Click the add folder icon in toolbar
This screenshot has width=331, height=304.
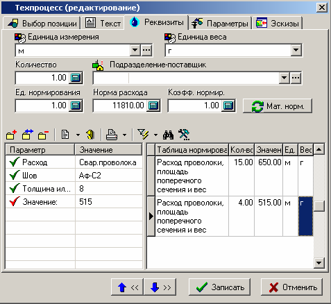(x=12, y=135)
